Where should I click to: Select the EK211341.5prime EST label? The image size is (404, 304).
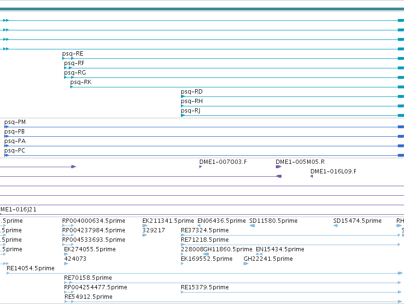(168, 221)
